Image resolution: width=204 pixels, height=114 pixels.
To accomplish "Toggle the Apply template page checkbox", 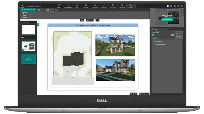I will click(x=155, y=45).
